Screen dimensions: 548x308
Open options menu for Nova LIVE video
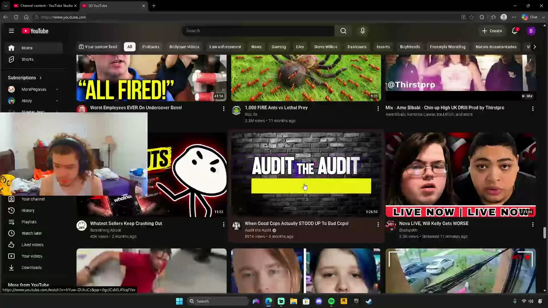[x=533, y=225]
